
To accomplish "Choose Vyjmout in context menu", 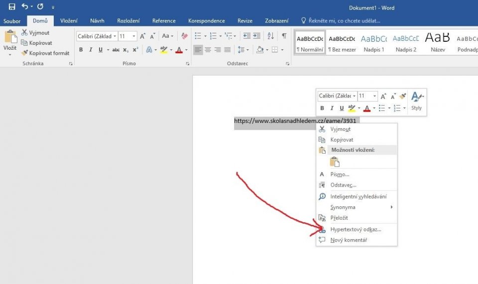I will point(357,129).
